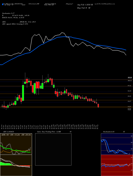Click the 'Day Vol: 0 M' text

[x=84, y=8]
